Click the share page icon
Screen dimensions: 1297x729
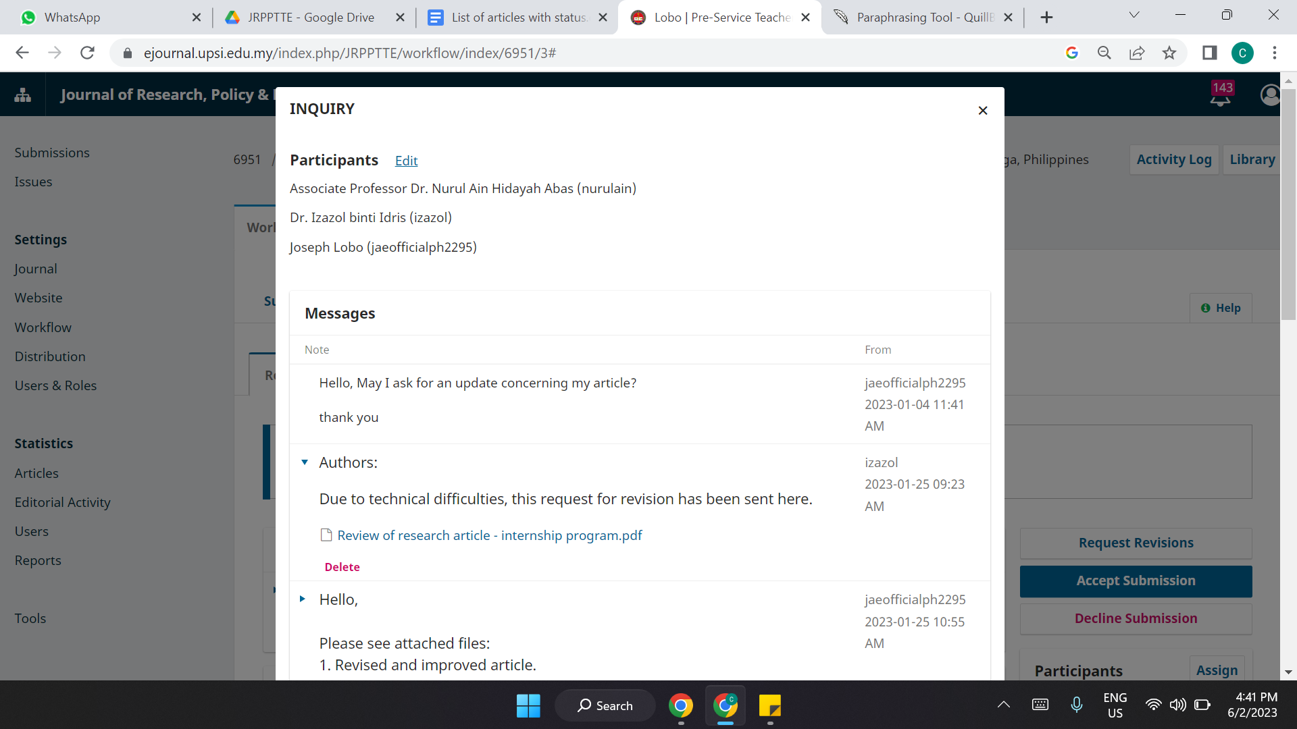tap(1137, 53)
